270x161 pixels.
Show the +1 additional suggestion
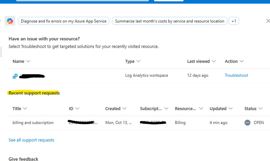coord(234,21)
